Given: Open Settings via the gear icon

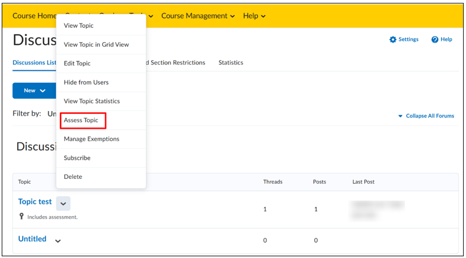Looking at the screenshot, I should pos(393,40).
